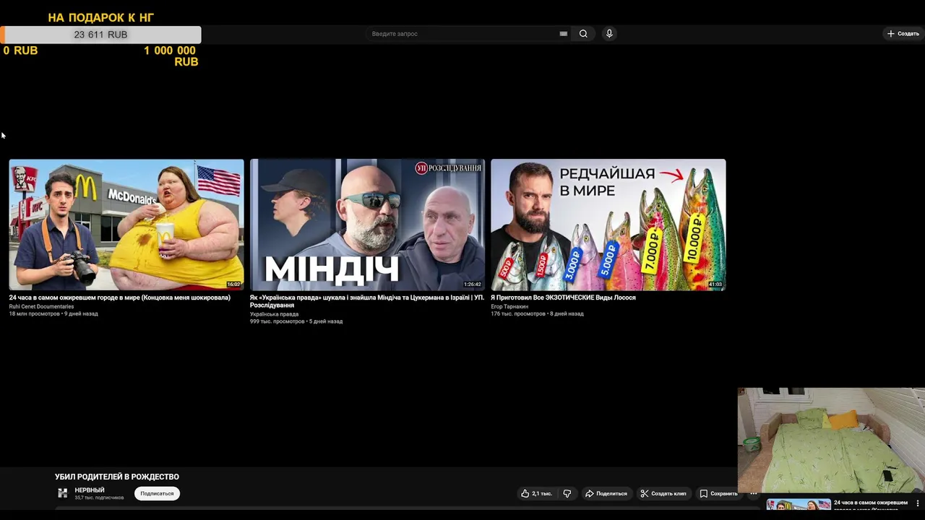Click the search magnifier icon
925x520 pixels.
coord(583,34)
